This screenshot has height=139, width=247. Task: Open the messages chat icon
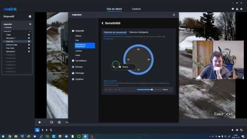click(x=233, y=9)
